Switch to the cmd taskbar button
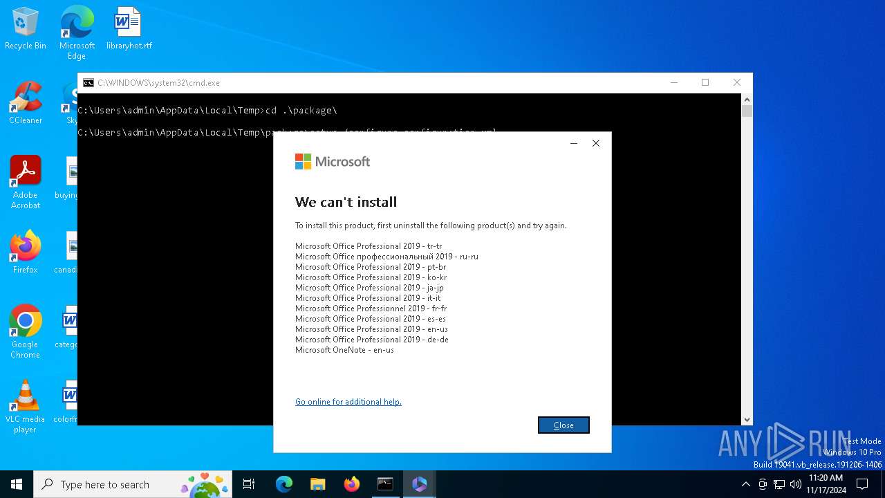Image resolution: width=885 pixels, height=498 pixels. 385,484
